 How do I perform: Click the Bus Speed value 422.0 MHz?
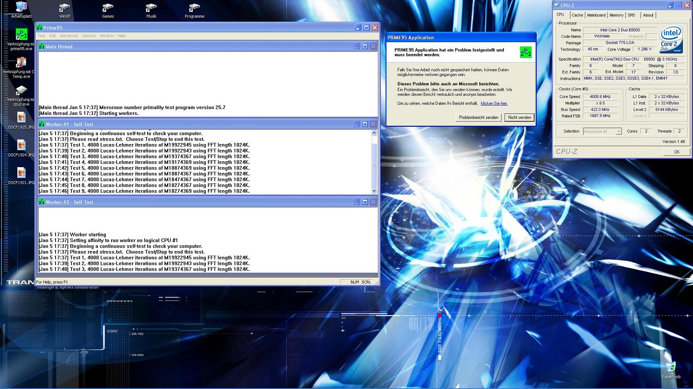click(x=600, y=110)
